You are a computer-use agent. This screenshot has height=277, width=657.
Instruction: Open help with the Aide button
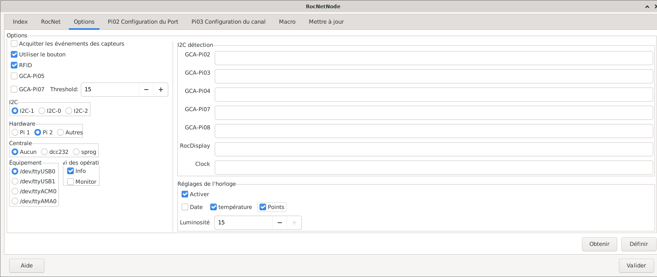[x=27, y=265]
